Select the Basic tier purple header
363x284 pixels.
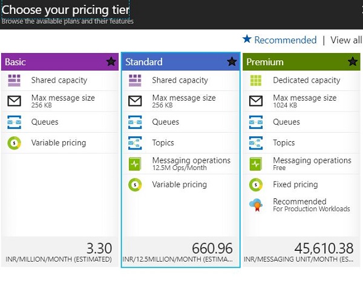click(54, 62)
